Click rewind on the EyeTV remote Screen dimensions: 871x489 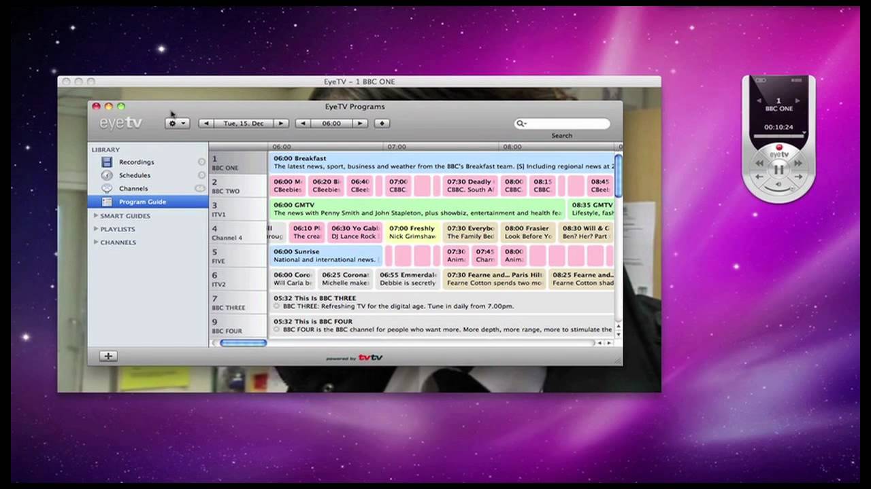click(760, 163)
